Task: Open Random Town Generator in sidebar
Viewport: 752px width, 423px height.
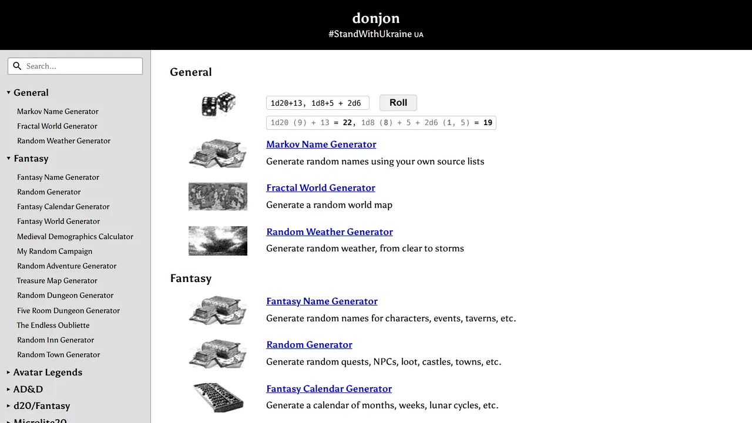Action: tap(59, 355)
